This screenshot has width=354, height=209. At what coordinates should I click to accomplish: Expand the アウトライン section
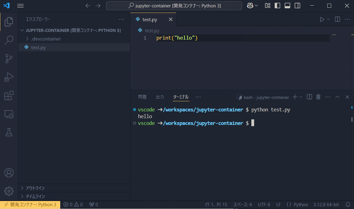coord(35,188)
